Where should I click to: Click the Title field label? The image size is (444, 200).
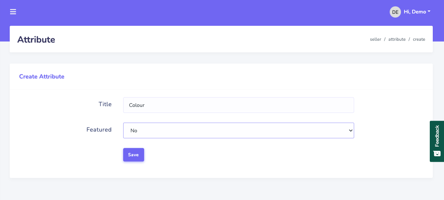(105, 104)
